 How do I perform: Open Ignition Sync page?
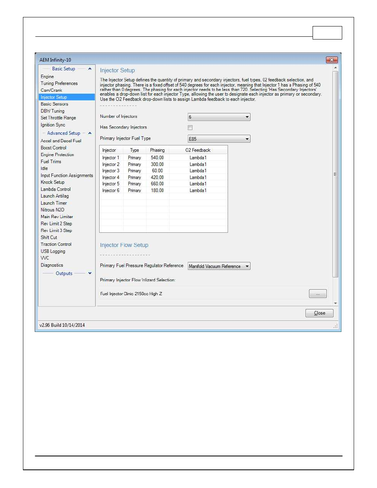tap(53, 125)
